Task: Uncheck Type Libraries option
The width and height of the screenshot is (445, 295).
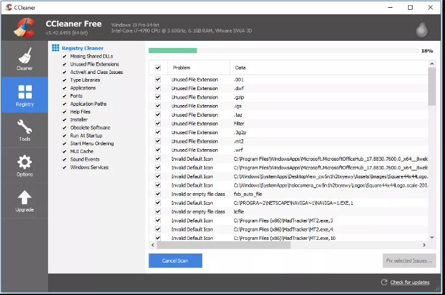Action: (x=64, y=80)
